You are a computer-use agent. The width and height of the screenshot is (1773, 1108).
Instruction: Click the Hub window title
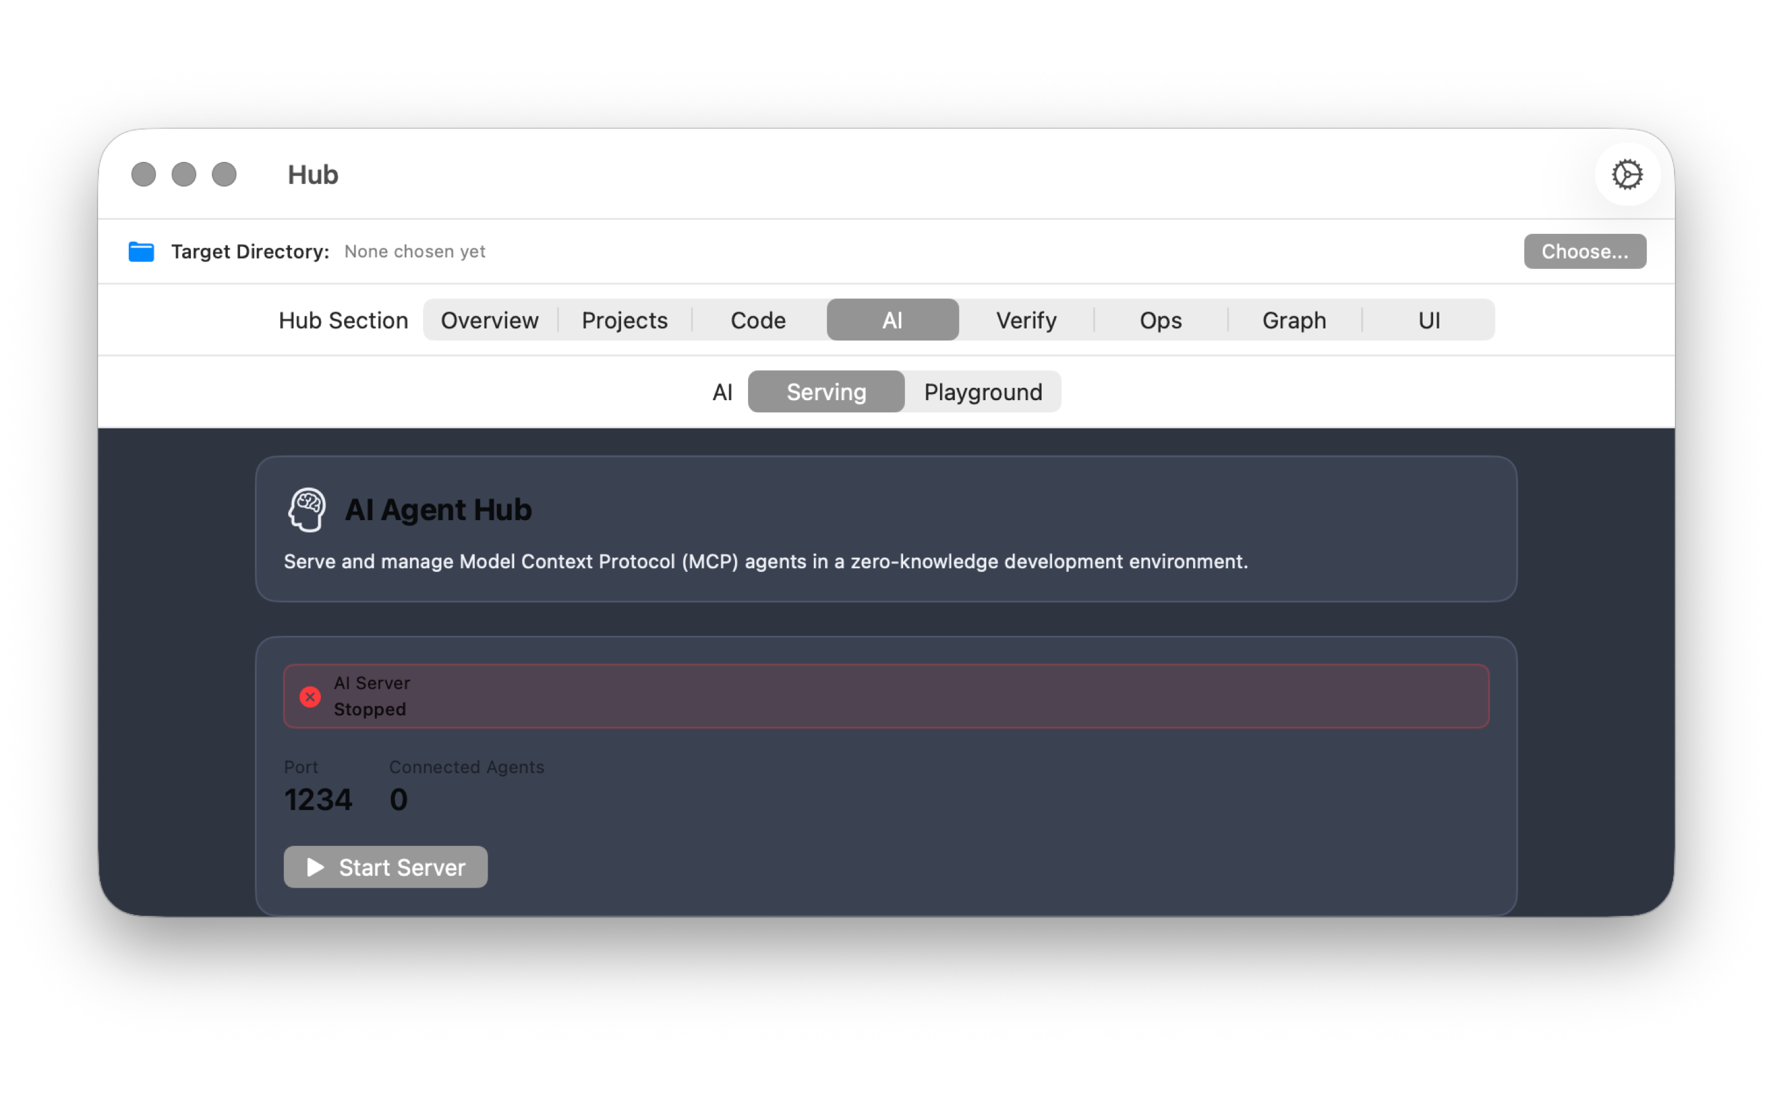point(313,174)
